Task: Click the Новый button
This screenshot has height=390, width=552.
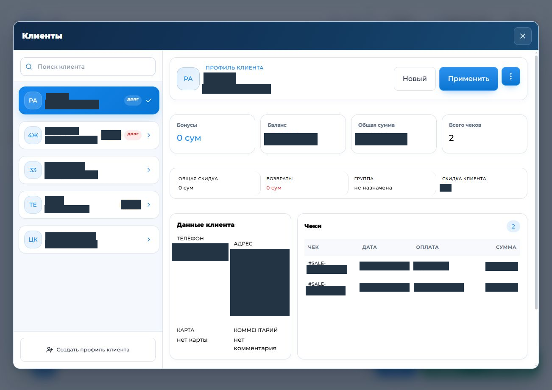Action: click(x=415, y=79)
